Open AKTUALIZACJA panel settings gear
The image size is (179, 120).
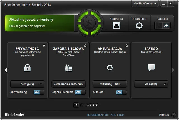[x=126, y=46]
